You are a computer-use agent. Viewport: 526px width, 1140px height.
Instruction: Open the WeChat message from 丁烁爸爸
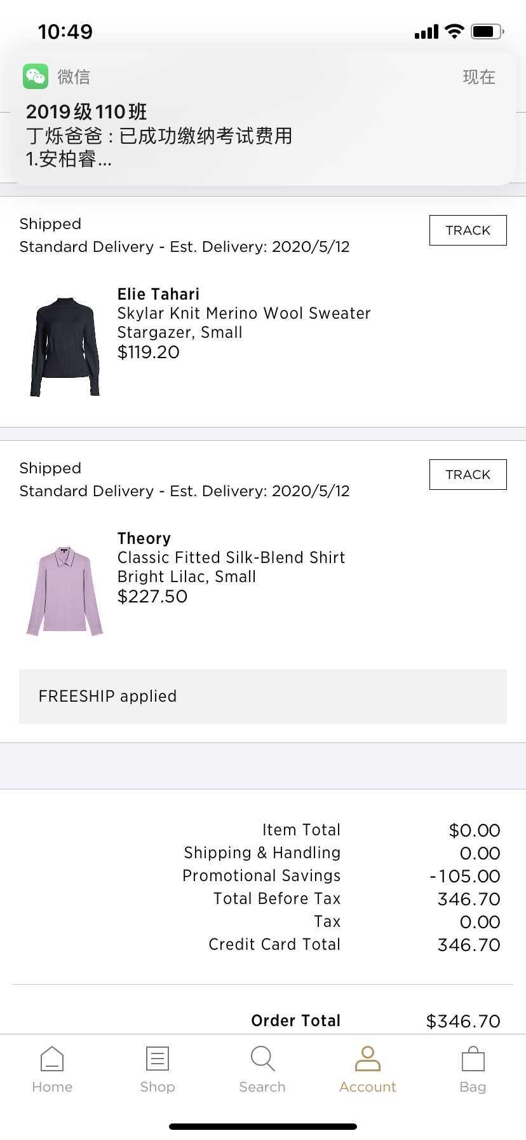tap(159, 136)
